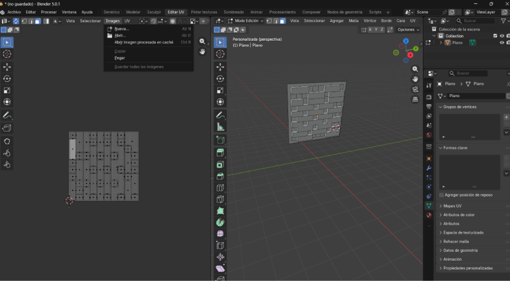Pick the Add Cube tool in 3D viewport

pyautogui.click(x=220, y=140)
